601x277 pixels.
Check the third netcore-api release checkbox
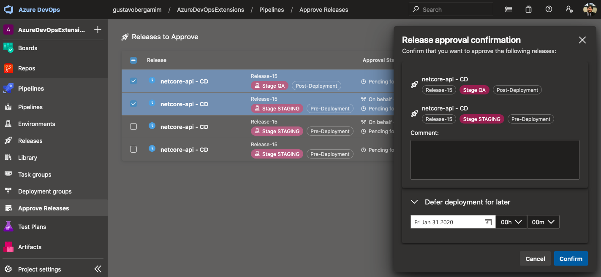(133, 126)
